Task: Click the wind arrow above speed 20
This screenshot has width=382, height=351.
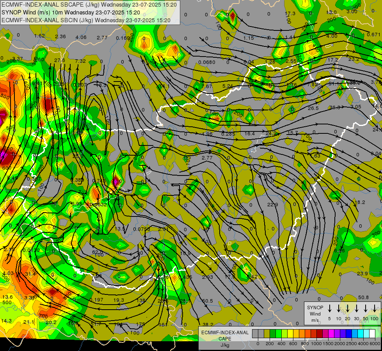Action: pyautogui.click(x=348, y=308)
